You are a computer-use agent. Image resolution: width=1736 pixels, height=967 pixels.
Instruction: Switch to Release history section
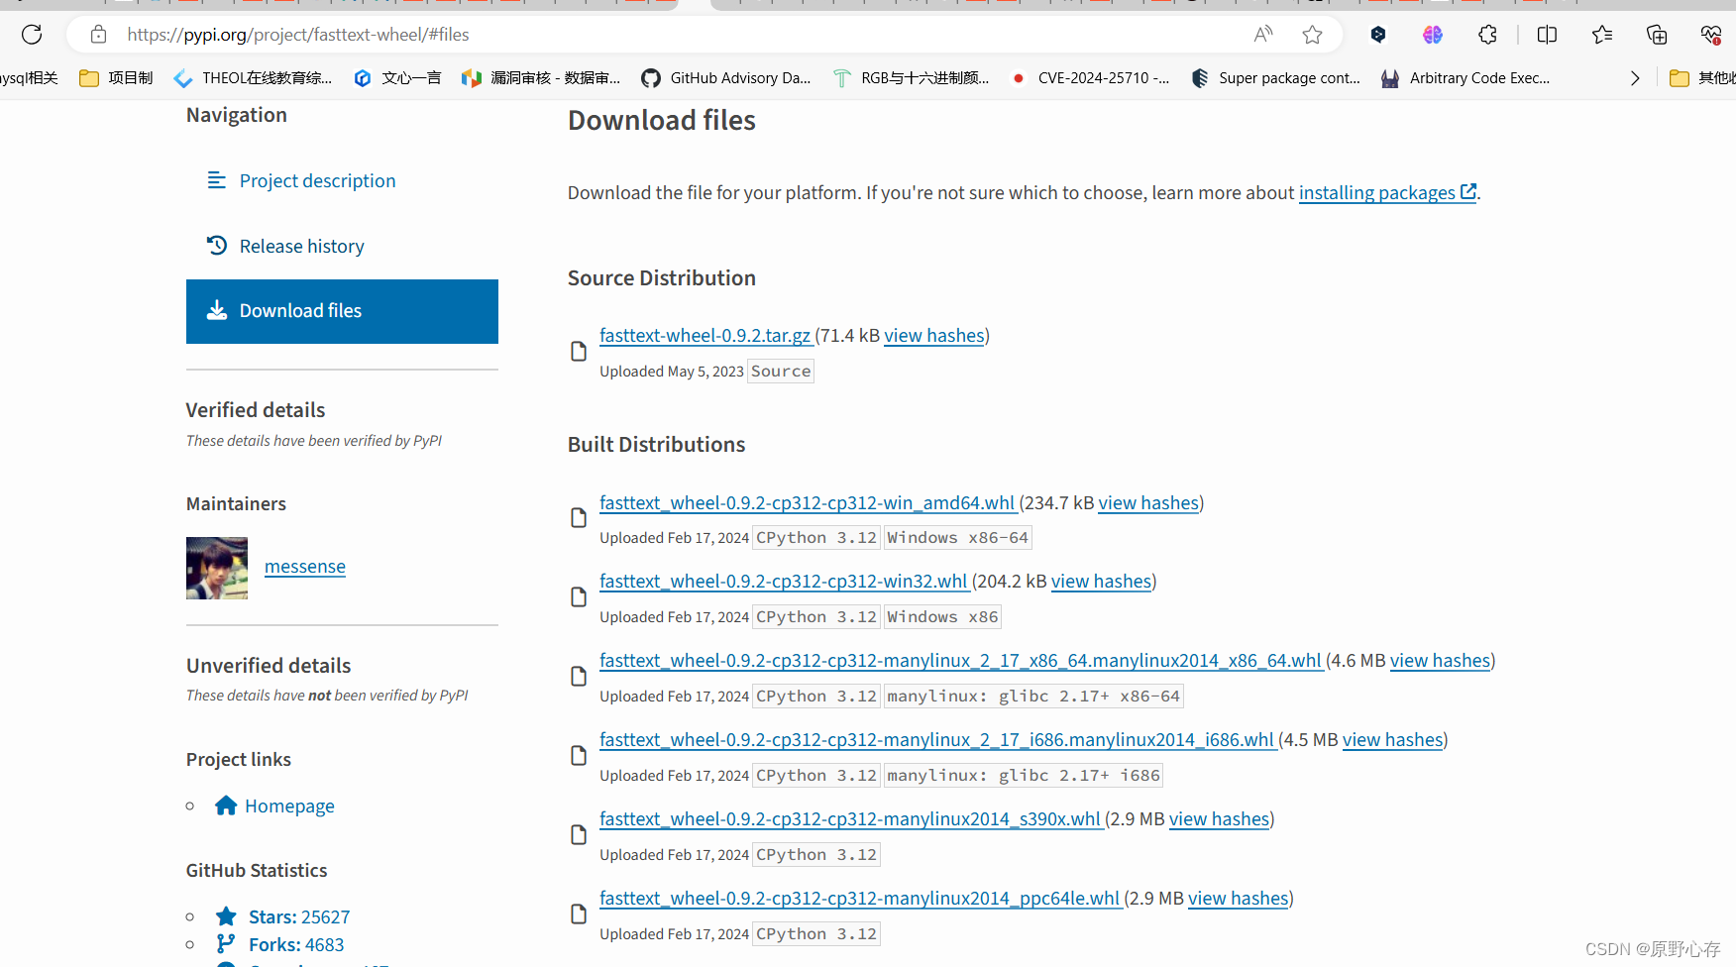click(x=301, y=246)
